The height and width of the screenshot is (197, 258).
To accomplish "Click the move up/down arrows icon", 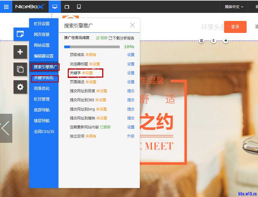I will pos(213,41).
